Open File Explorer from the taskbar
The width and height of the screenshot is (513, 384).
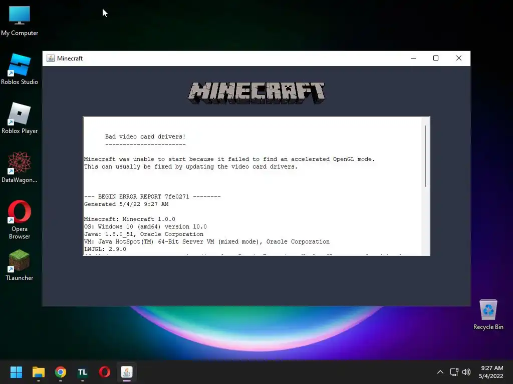click(x=38, y=372)
